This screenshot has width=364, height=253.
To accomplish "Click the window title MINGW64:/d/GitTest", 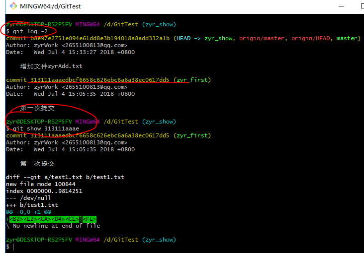I will [x=50, y=6].
